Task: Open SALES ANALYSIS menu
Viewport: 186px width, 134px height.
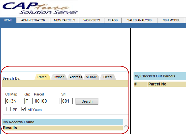Action: (x=139, y=20)
